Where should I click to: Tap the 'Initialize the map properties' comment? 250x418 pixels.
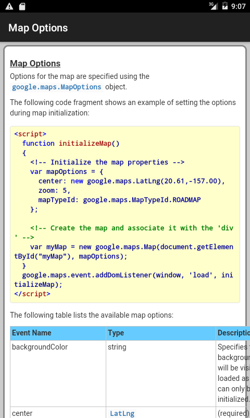pyautogui.click(x=107, y=162)
